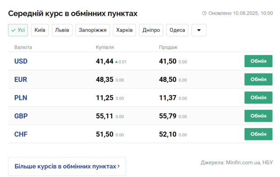This screenshot has height=177, width=280.
Task: Select the Дніпро filter chip
Action: point(151,30)
